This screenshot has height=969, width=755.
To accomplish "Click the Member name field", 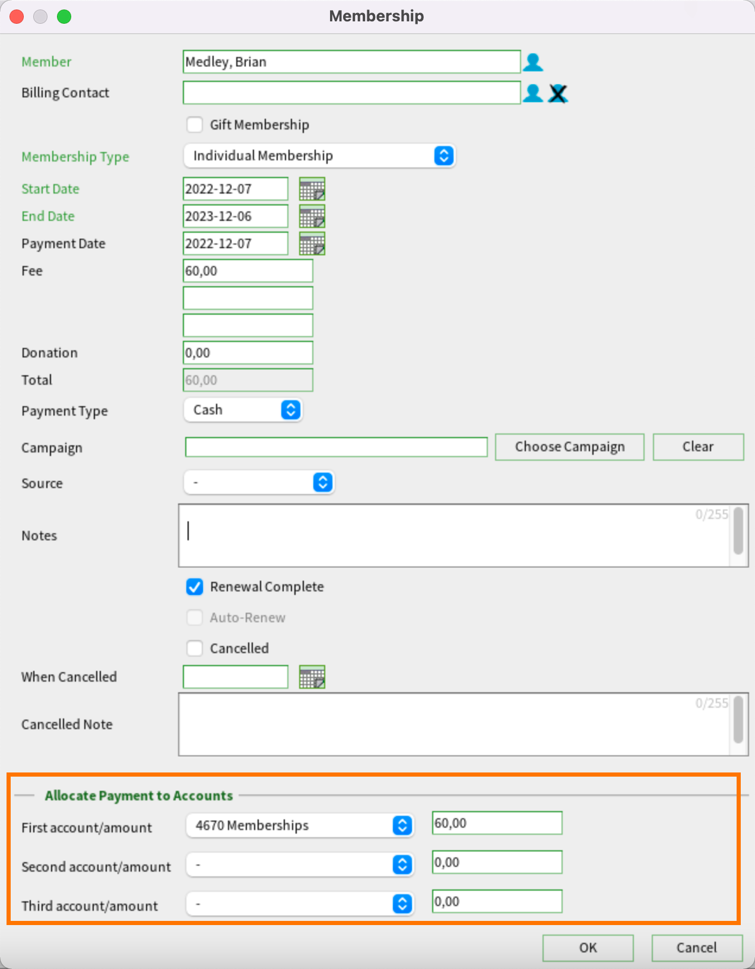I will (x=352, y=62).
